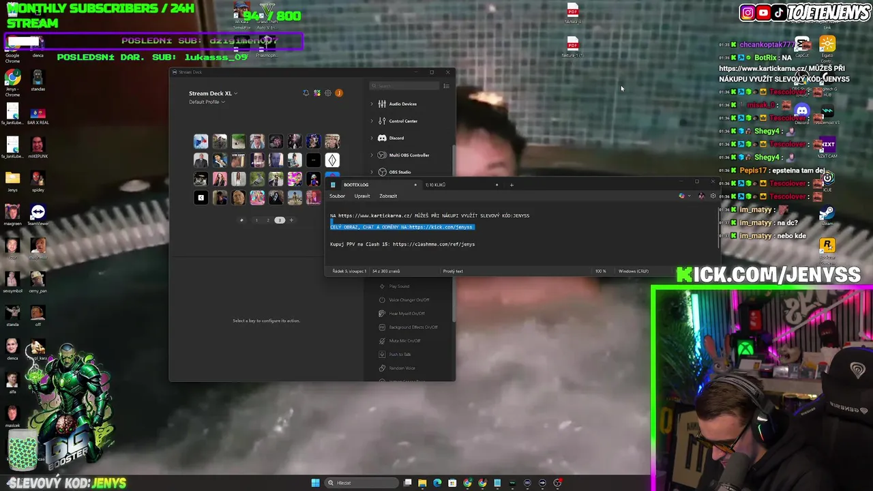Open the Stream Deck Marketplace colorful icon

click(x=317, y=93)
